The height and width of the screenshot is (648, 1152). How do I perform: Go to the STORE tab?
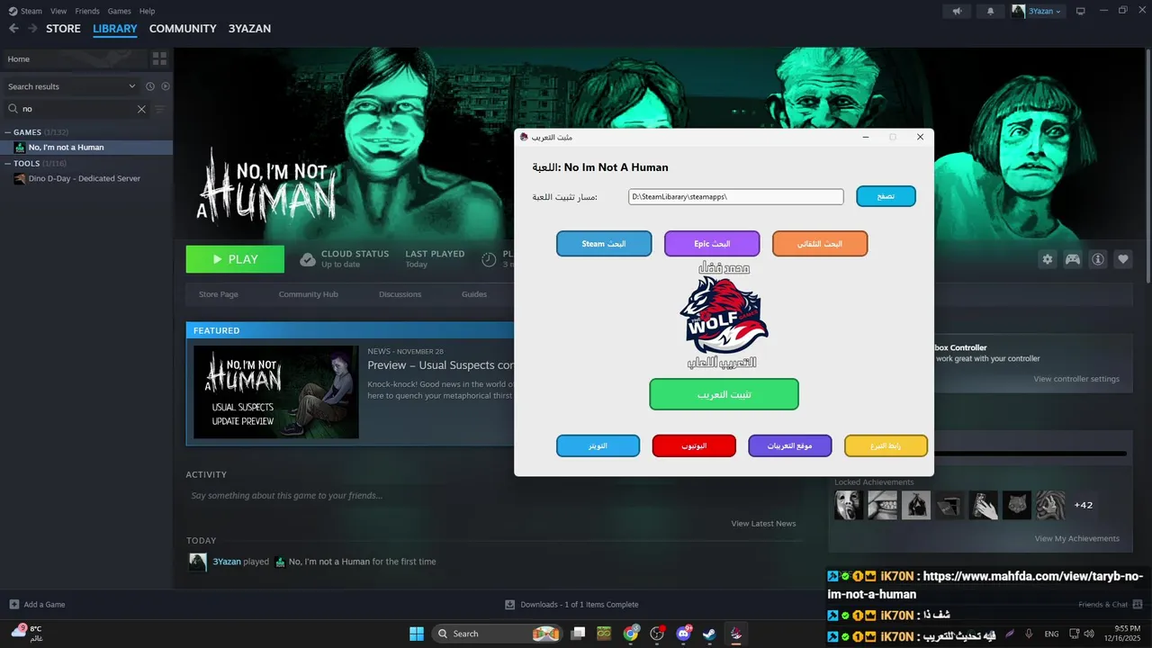(63, 29)
